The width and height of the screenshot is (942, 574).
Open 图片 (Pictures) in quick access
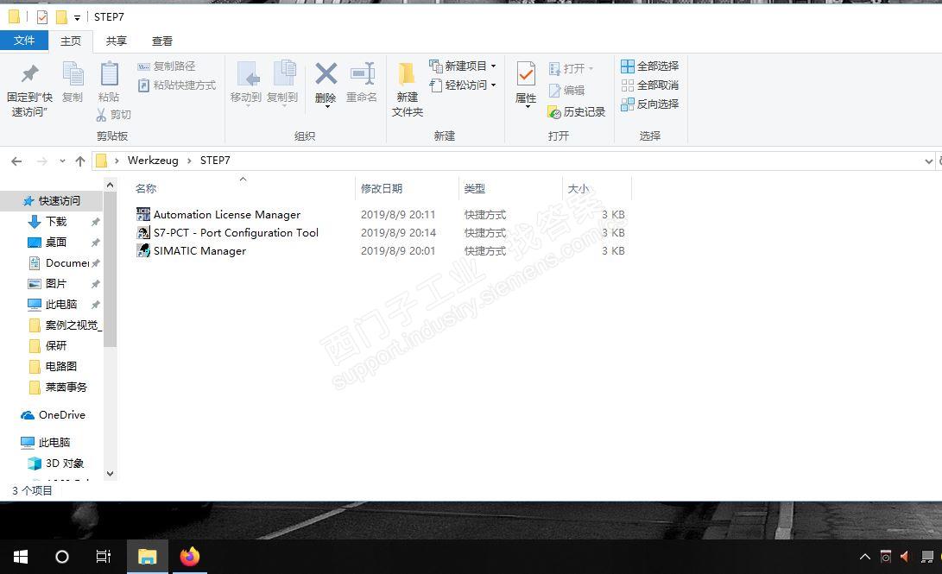(x=47, y=283)
